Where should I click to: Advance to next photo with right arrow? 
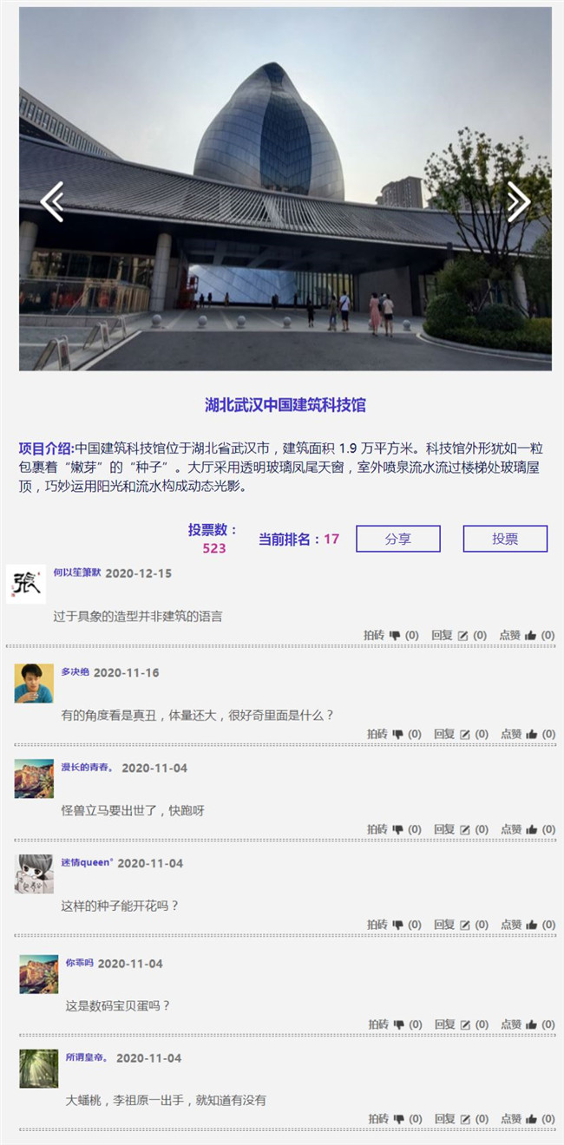(518, 201)
